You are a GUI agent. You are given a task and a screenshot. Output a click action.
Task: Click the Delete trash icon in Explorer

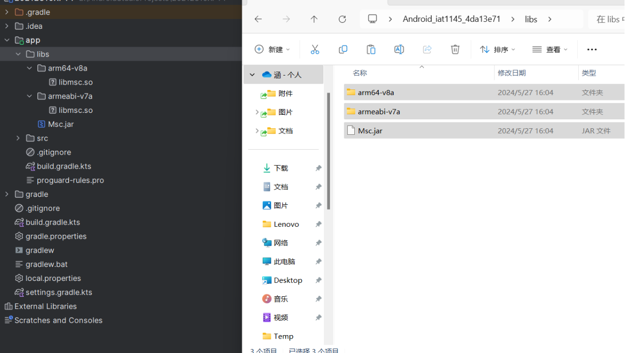point(455,49)
